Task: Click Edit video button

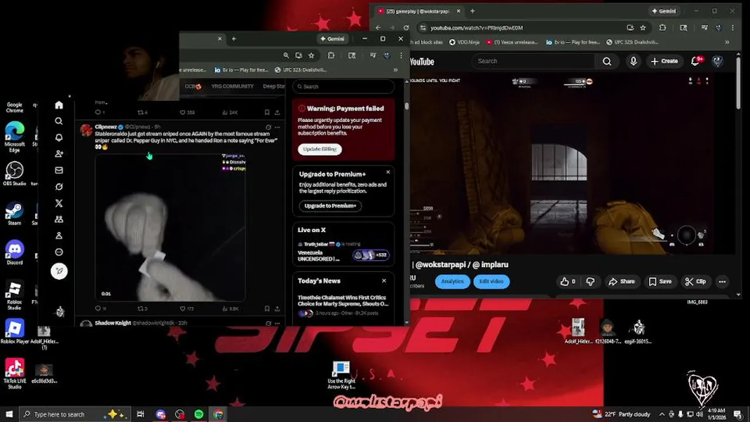Action: (x=491, y=281)
